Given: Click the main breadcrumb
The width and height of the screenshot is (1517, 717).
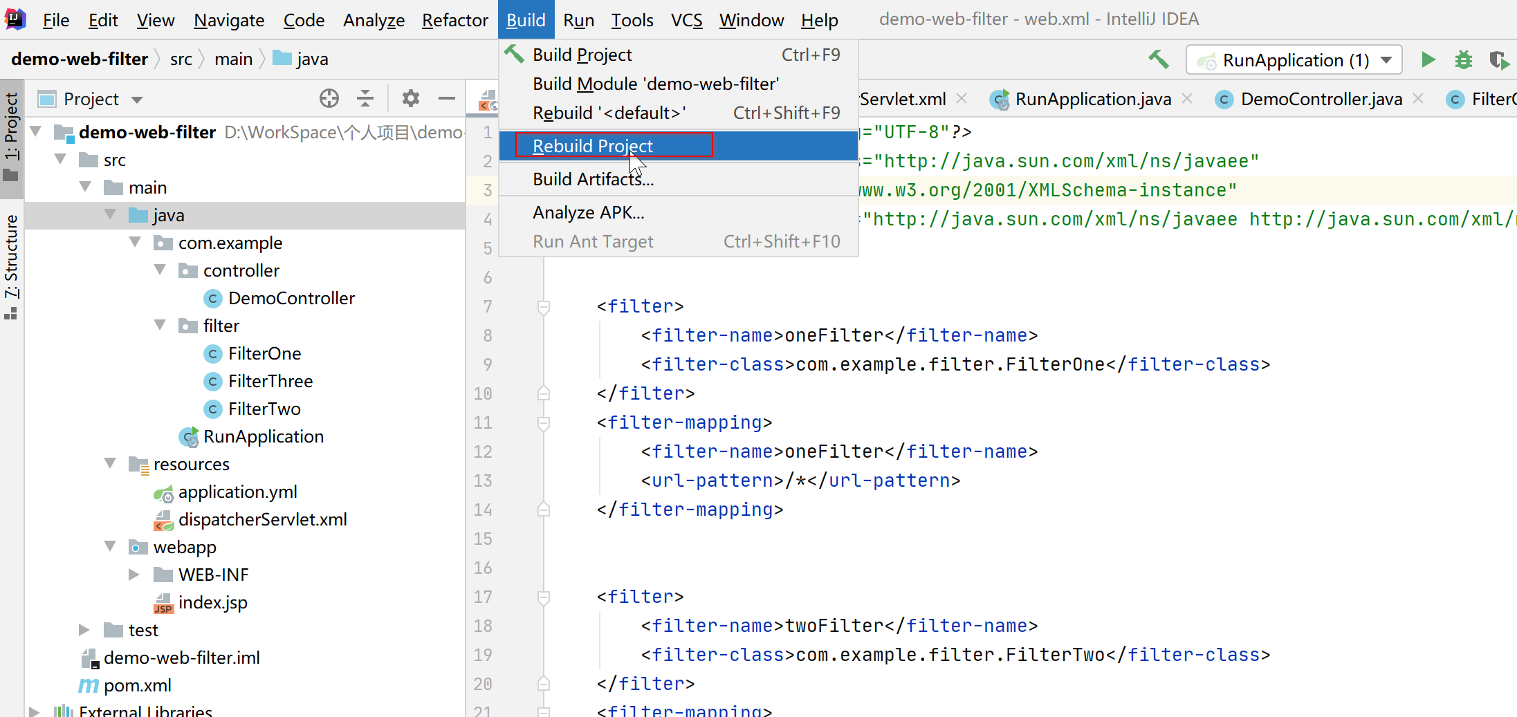Looking at the screenshot, I should point(233,59).
